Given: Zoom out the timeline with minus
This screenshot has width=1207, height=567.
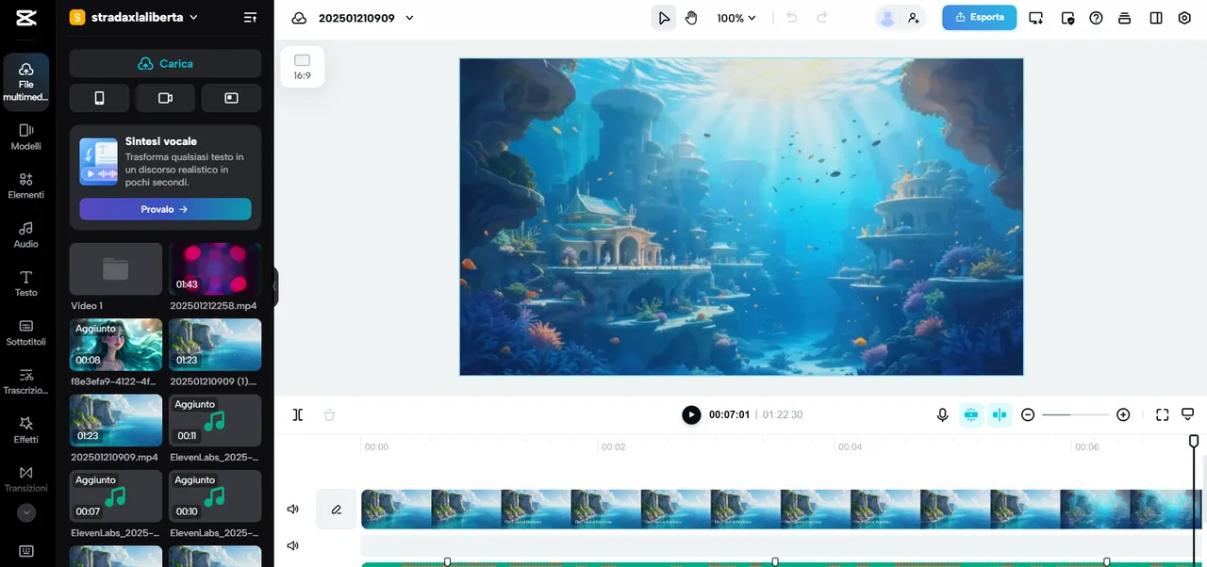Looking at the screenshot, I should coord(1028,414).
